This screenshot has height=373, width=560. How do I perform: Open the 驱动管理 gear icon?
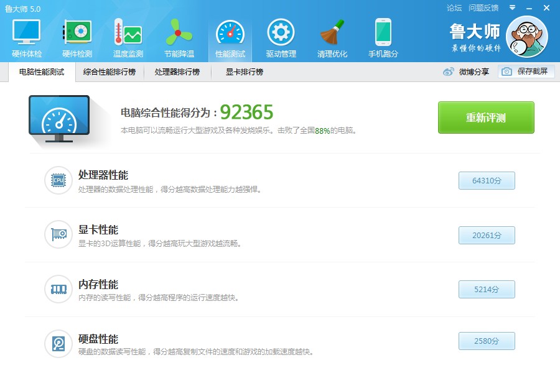[x=281, y=32]
